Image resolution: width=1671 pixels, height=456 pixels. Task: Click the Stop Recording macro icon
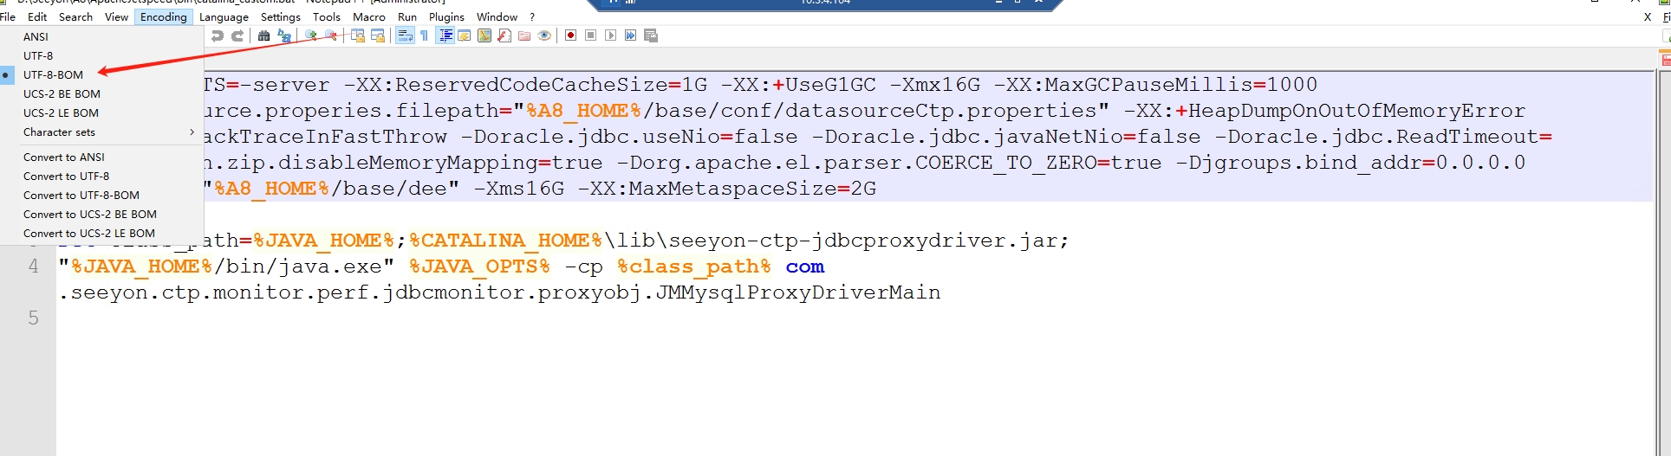click(x=591, y=35)
